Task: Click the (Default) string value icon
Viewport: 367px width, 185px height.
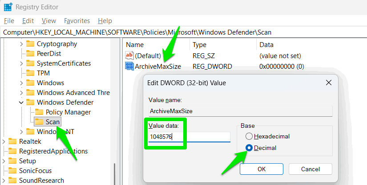Action: 129,55
